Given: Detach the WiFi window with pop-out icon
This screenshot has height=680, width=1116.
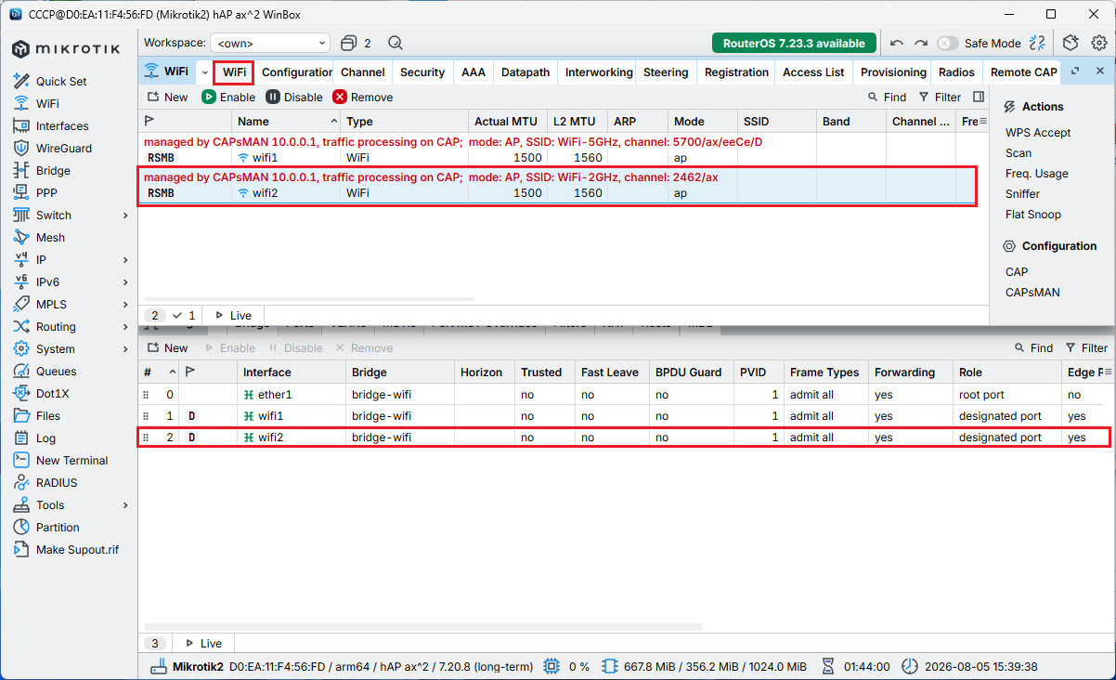Looking at the screenshot, I should 1075,72.
